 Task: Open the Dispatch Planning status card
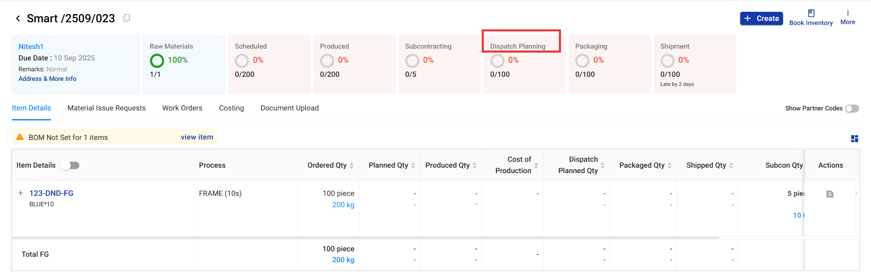coord(524,64)
